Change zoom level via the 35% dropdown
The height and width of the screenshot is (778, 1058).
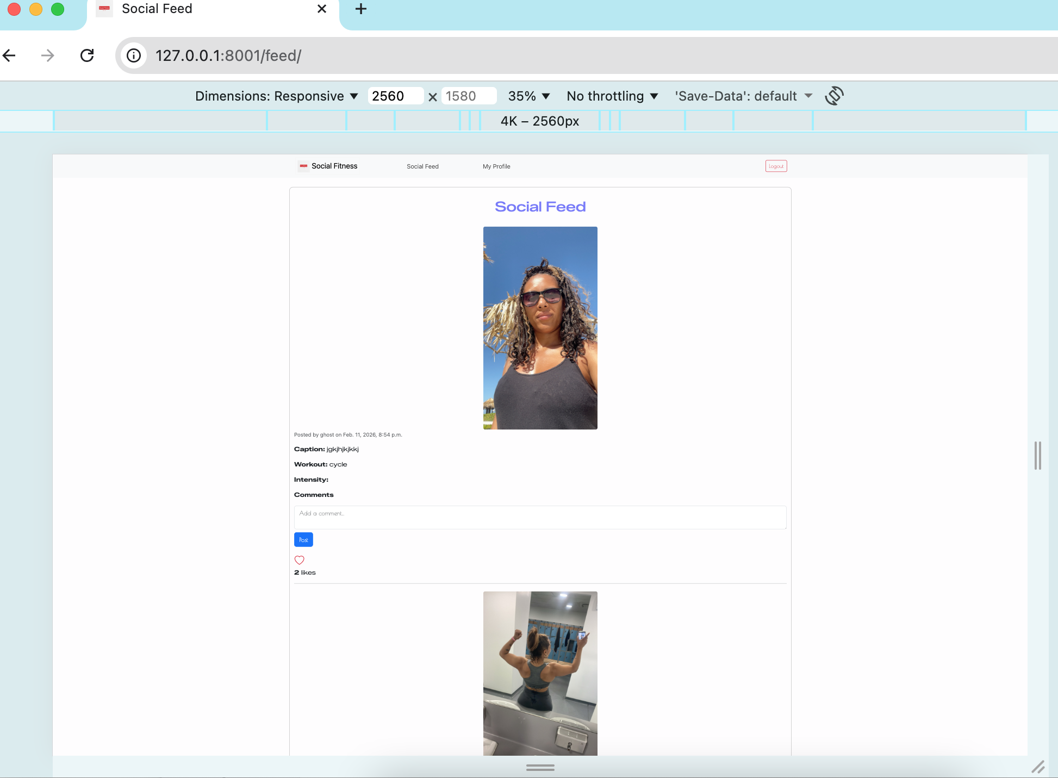click(528, 96)
